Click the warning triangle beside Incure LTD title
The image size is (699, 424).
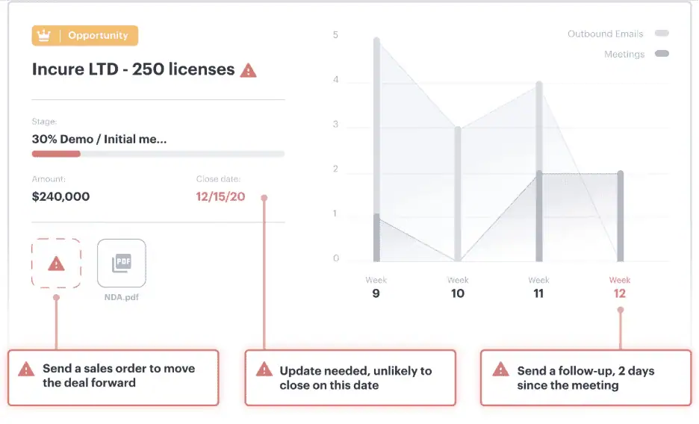tap(248, 70)
